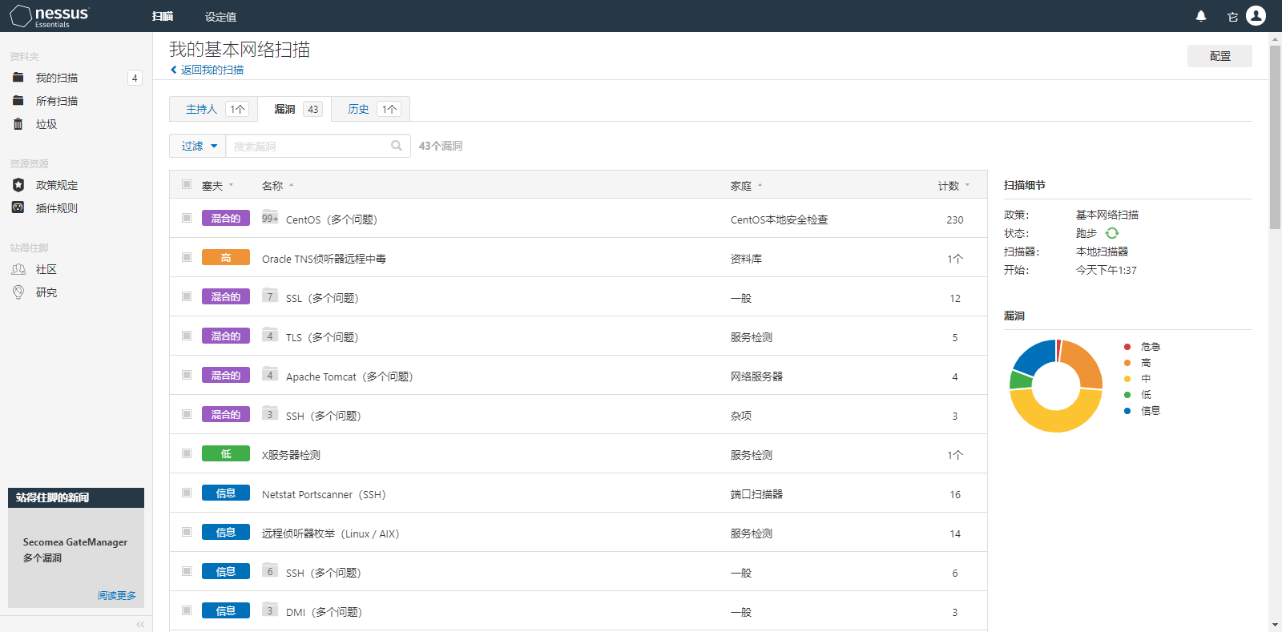This screenshot has height=632, width=1282.
Task: Sort by the 家庭 family column
Action: 746,186
